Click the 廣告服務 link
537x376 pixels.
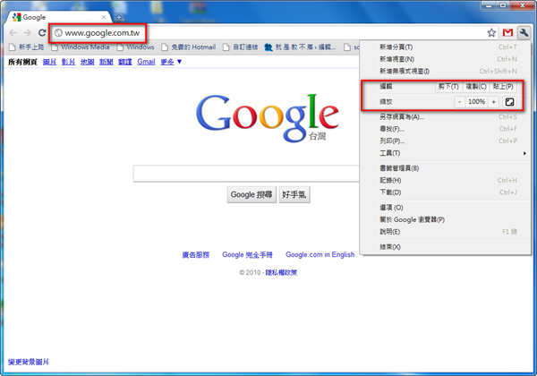(195, 255)
